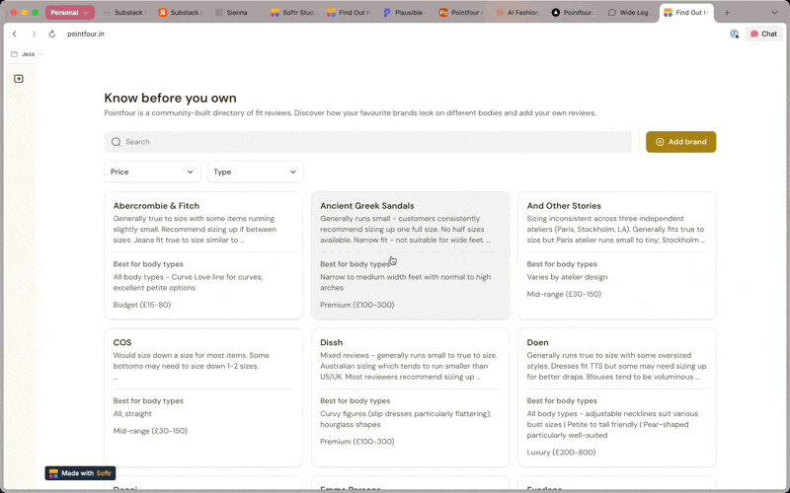Switch to the AI Fashion tab

coord(517,13)
